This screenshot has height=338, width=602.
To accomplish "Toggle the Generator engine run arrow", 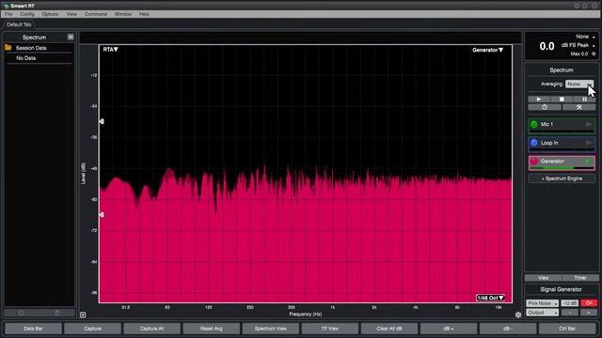I will (589, 161).
